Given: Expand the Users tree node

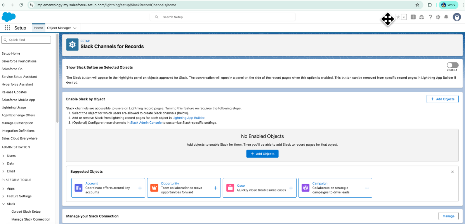Looking at the screenshot, I should click(x=3, y=156).
